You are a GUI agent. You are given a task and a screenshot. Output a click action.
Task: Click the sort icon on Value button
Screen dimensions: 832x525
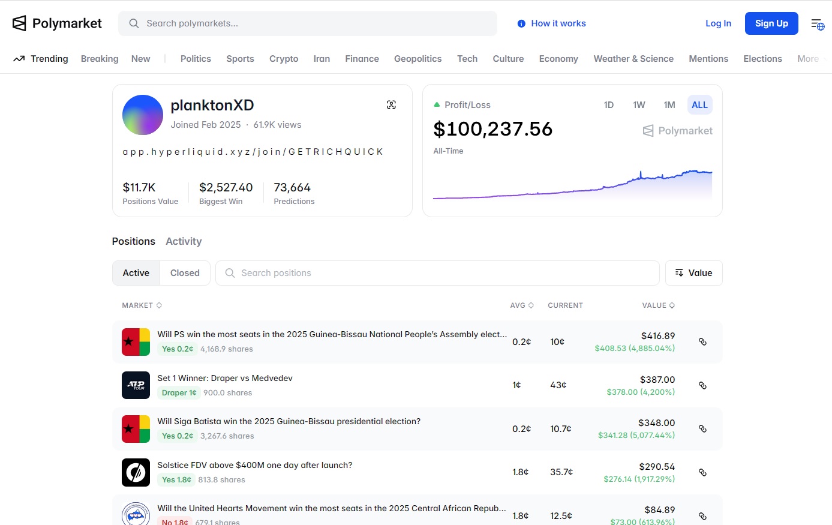[679, 273]
